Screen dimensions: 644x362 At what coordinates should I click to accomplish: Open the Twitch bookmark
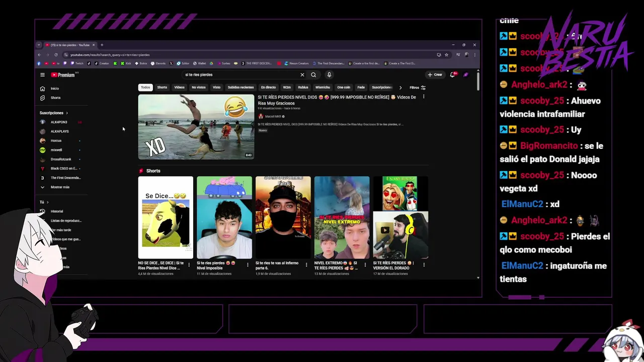click(77, 63)
